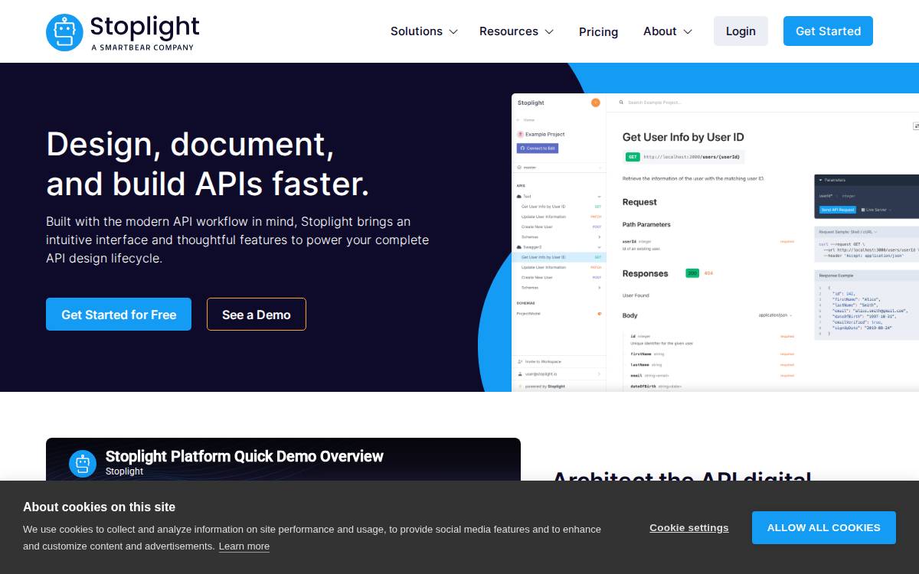
Task: Click the 'Built with the modern API workflow' paragraph
Action: click(237, 240)
